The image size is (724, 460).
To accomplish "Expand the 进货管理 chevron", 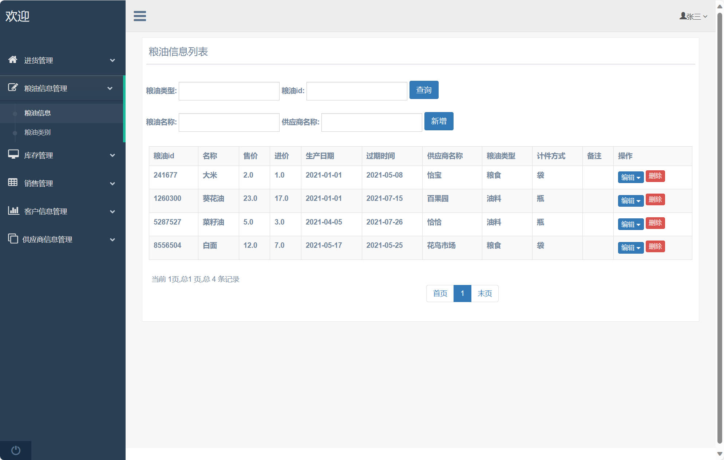I will point(112,60).
